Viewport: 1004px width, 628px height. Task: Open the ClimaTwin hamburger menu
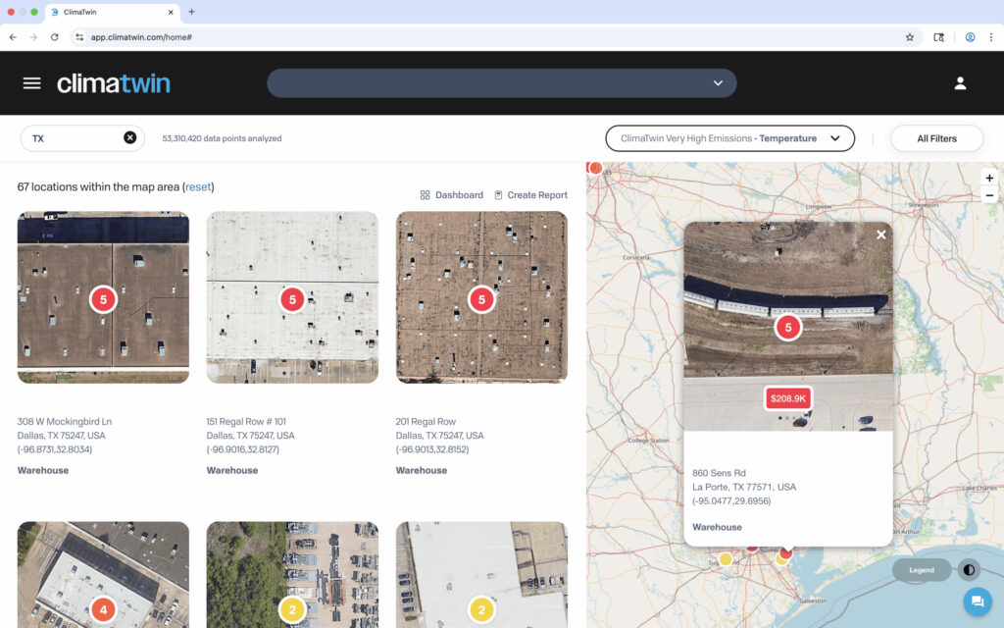32,82
